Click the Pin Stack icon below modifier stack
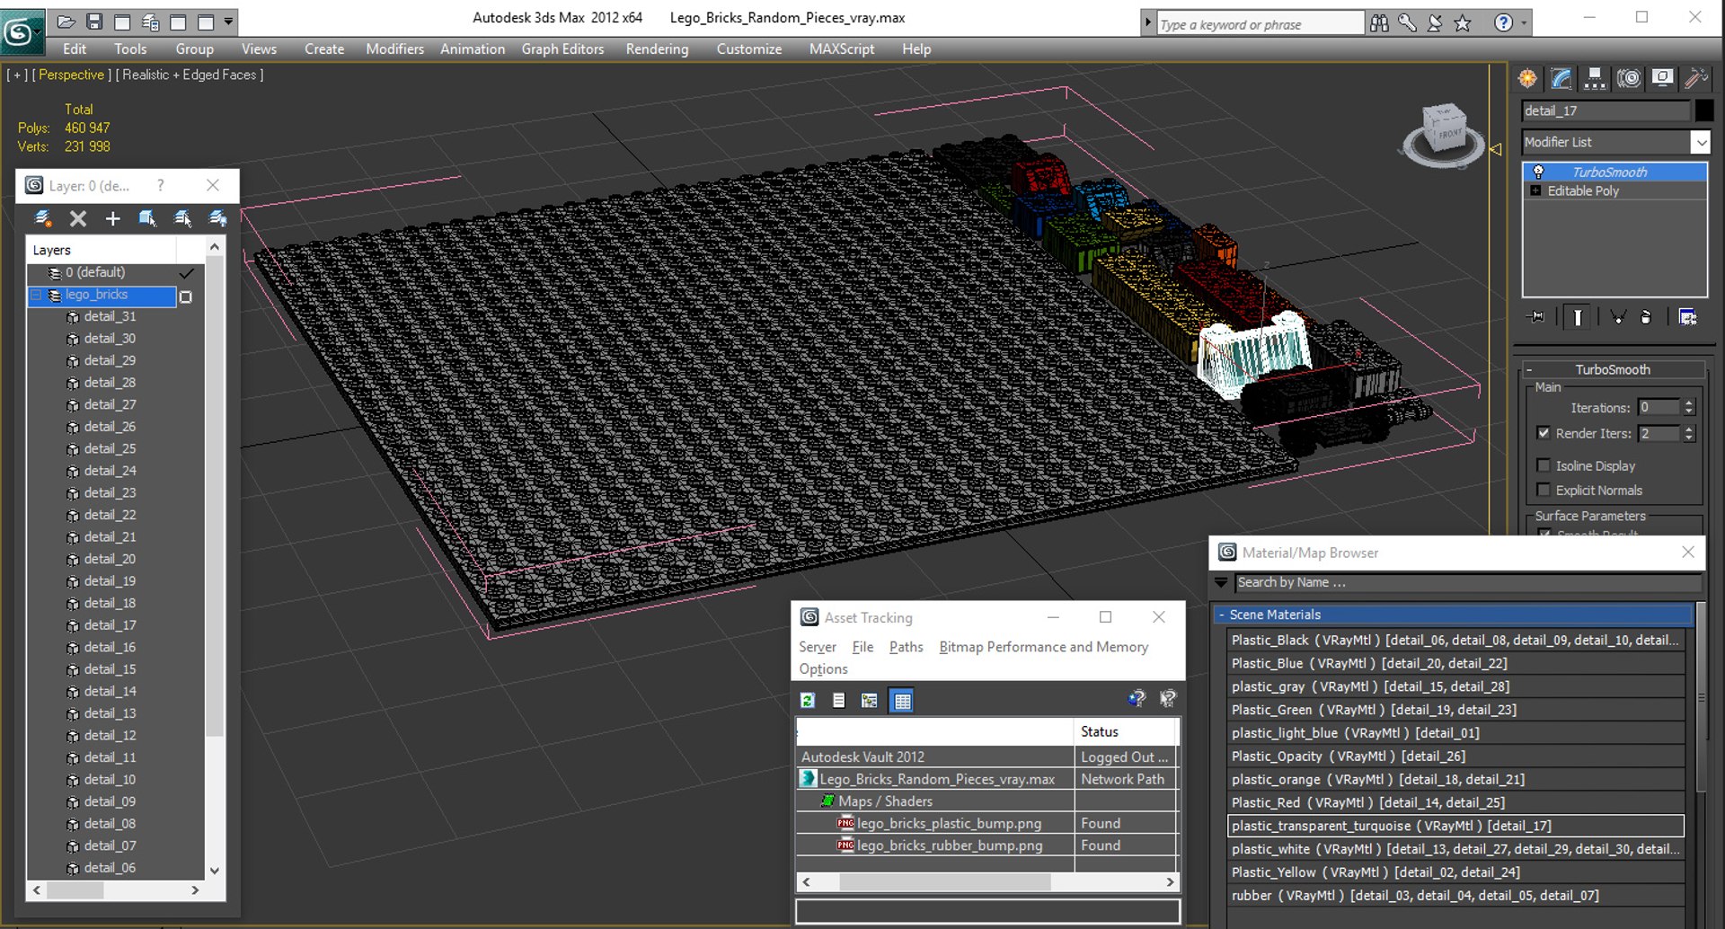This screenshot has height=929, width=1725. click(1537, 316)
